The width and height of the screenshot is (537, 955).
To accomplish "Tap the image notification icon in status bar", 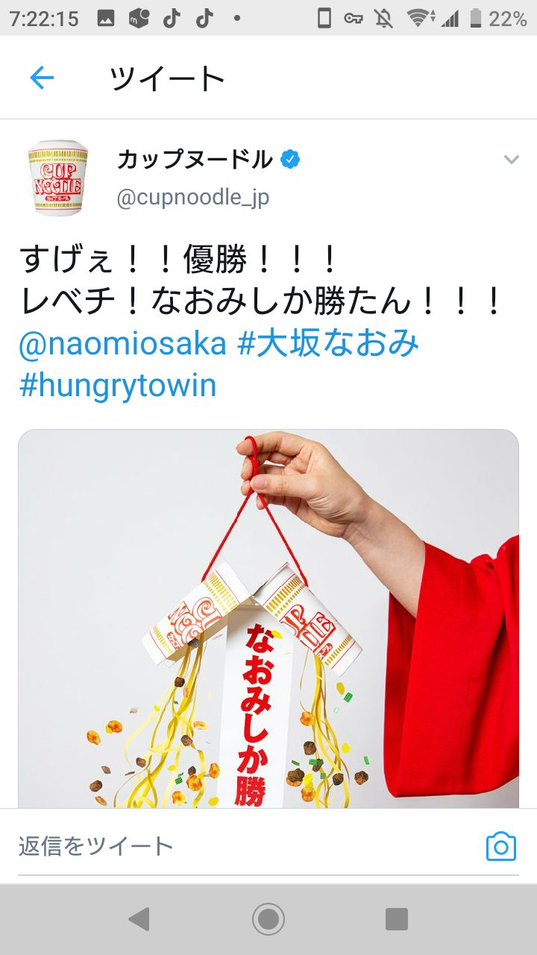I will (x=106, y=19).
